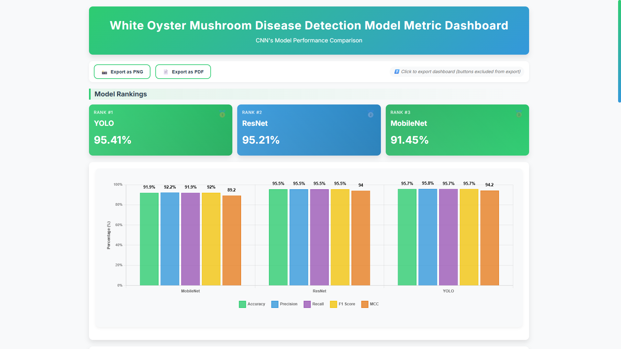The width and height of the screenshot is (621, 349).
Task: Click the RANK #1 label
Action: 103,112
